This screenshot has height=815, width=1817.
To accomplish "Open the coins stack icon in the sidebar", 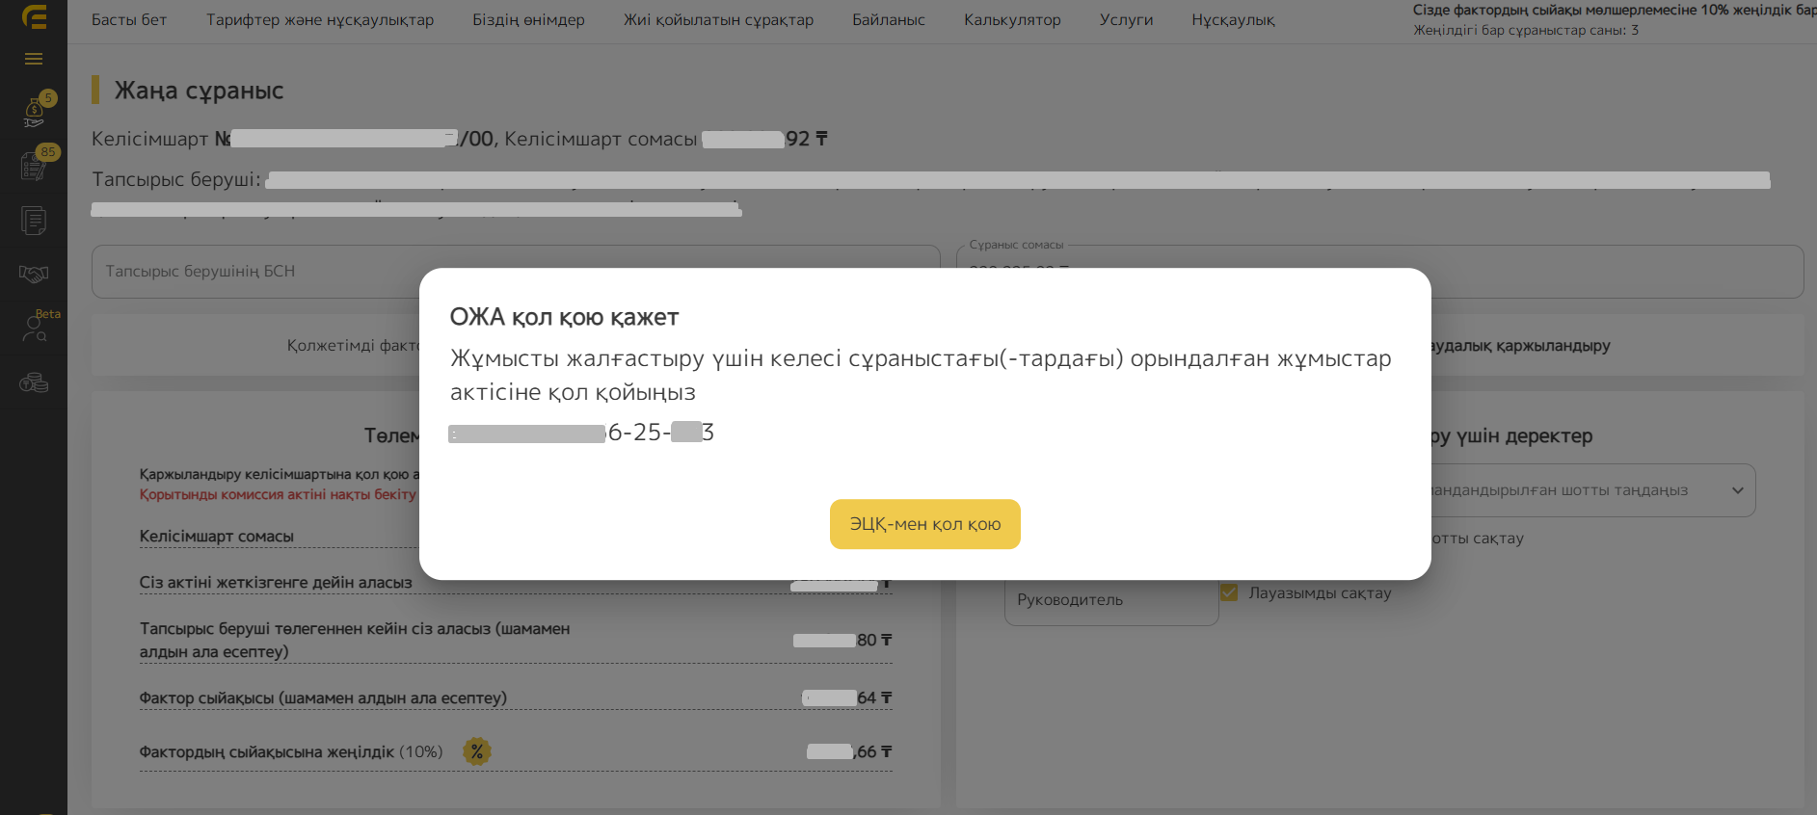I will click(34, 383).
